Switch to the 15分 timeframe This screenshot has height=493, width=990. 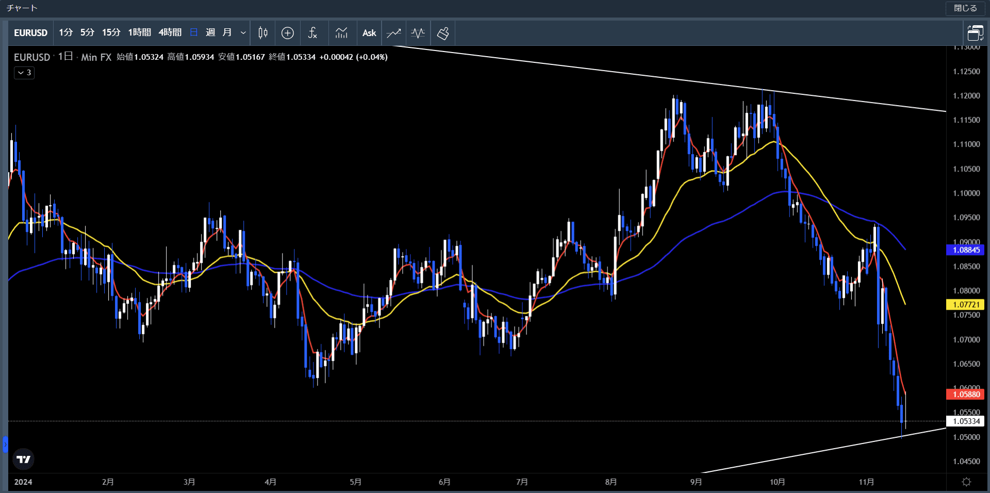[111, 33]
